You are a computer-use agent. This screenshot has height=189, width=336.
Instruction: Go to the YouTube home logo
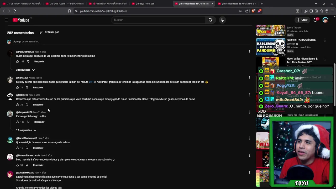21,20
